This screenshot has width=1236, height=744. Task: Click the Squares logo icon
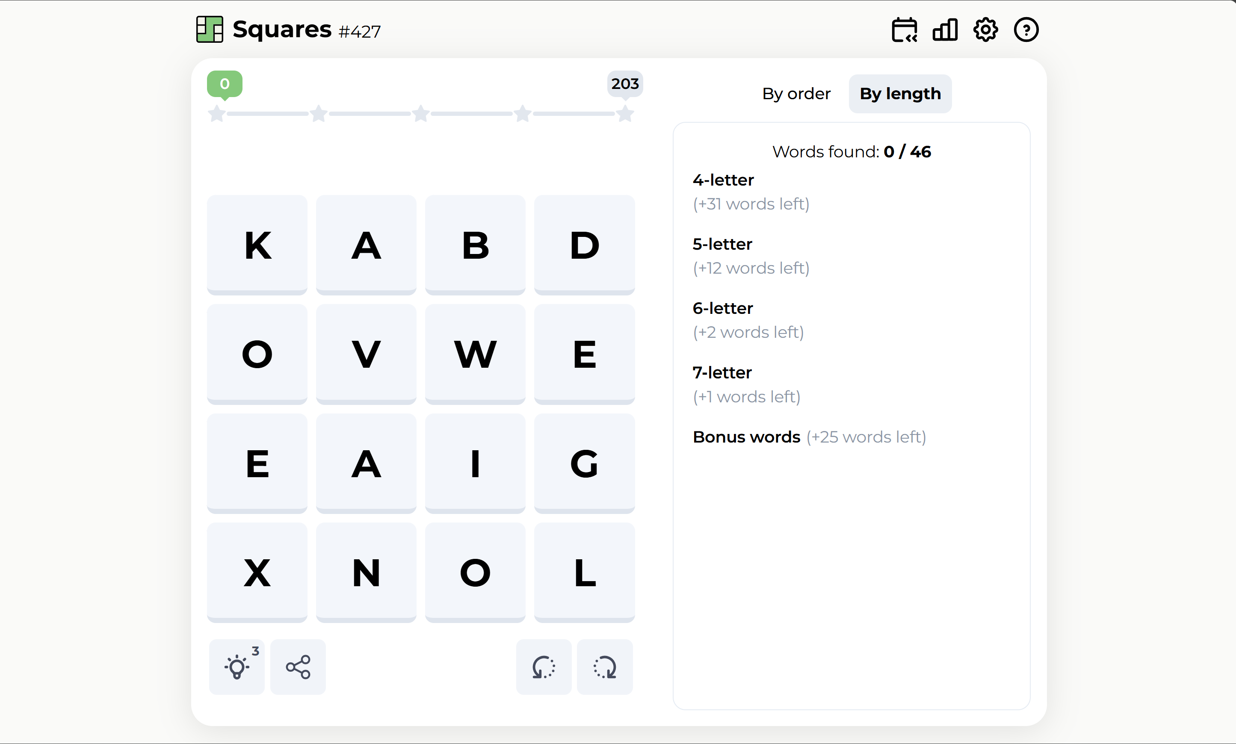(x=210, y=30)
